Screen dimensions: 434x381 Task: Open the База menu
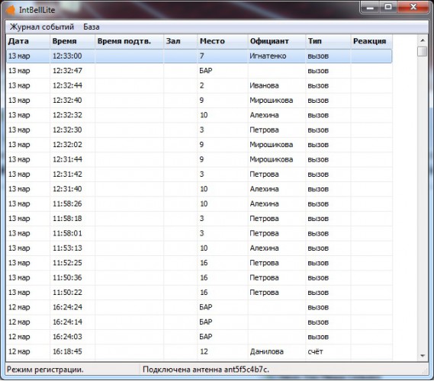point(92,27)
